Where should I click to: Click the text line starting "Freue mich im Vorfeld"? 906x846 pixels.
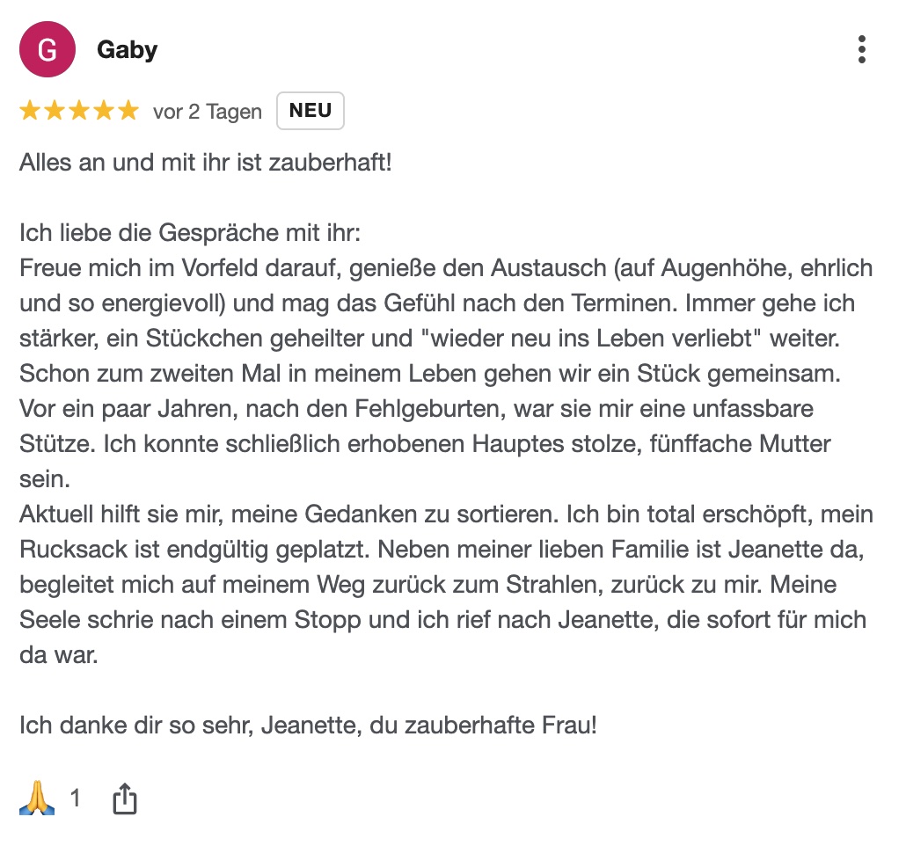[446, 269]
